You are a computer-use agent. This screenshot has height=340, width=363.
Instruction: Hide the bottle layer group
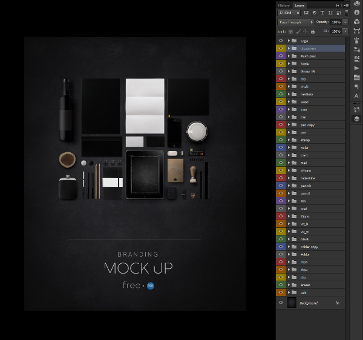pos(281,63)
